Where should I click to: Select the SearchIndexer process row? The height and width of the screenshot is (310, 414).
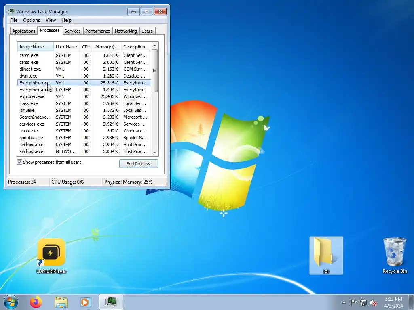84,117
